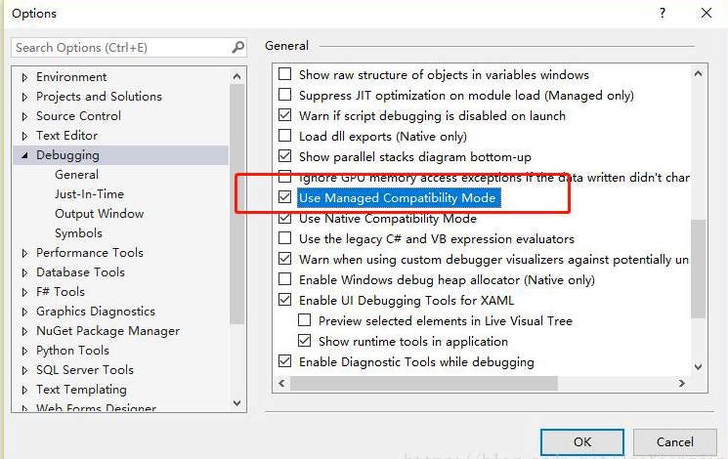Image resolution: width=728 pixels, height=459 pixels.
Task: Uncheck Use Managed Compatibility Mode
Action: coord(284,197)
